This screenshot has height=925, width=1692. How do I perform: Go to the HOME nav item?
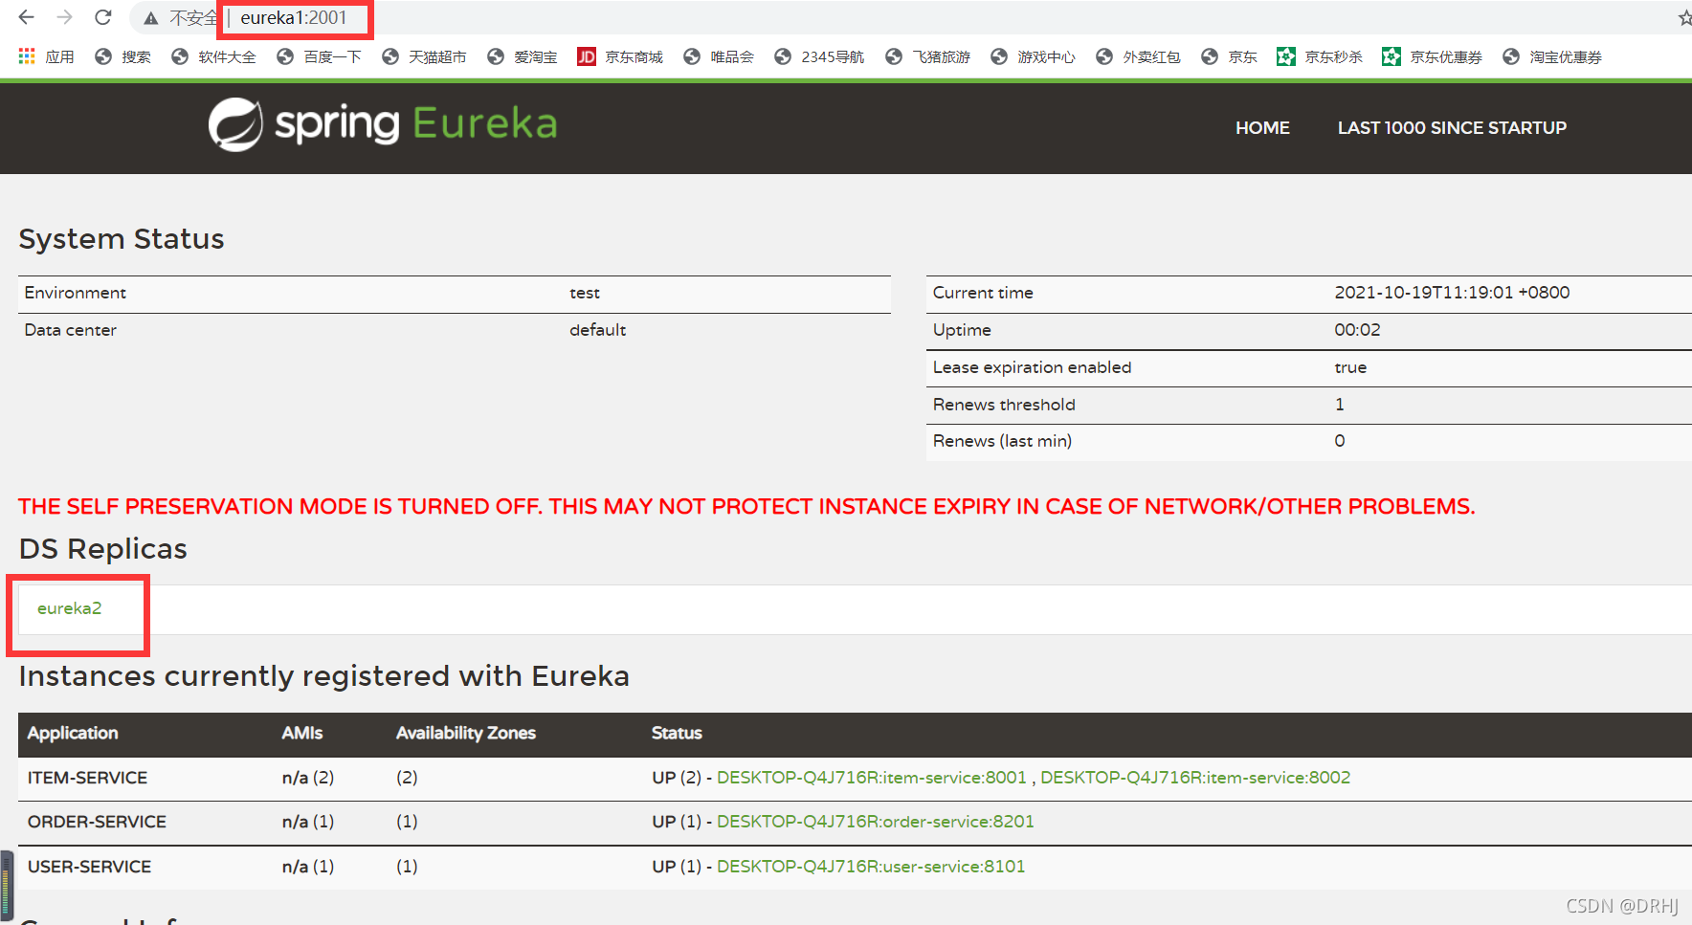point(1262,127)
